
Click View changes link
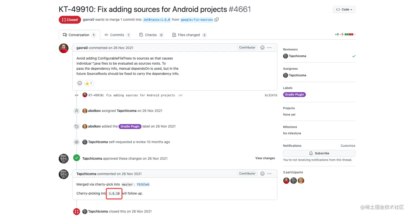pyautogui.click(x=265, y=158)
